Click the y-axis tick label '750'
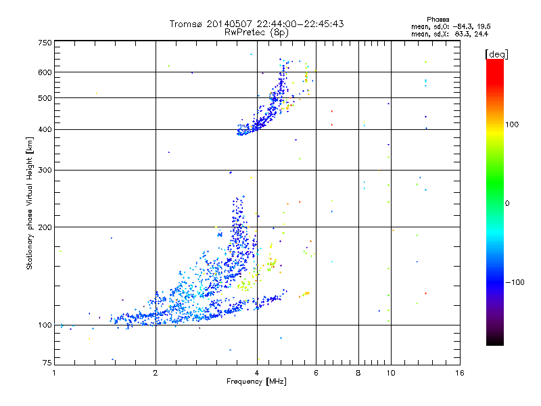541x406 pixels. pos(45,43)
